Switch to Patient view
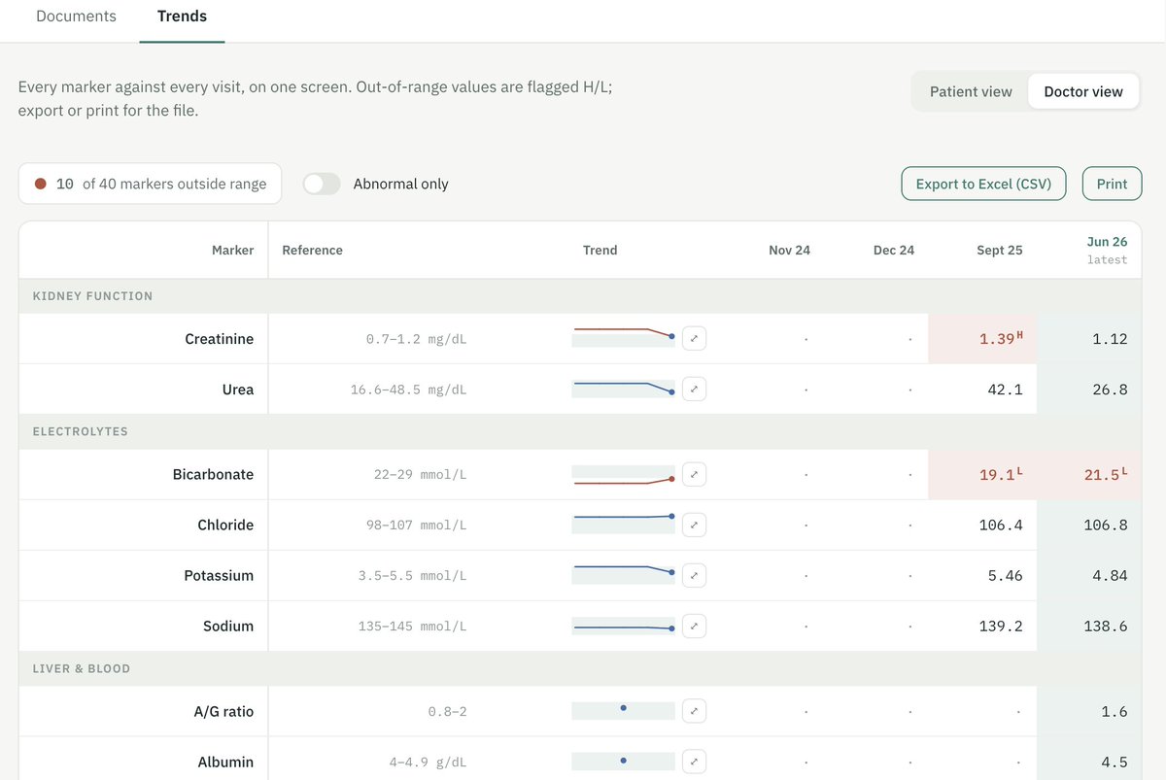This screenshot has width=1166, height=780. [x=971, y=91]
